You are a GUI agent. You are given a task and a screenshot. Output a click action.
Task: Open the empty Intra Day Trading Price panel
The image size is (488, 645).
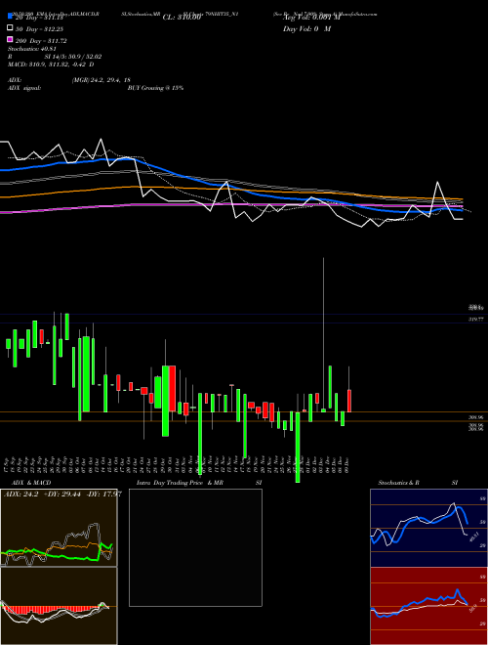pyautogui.click(x=195, y=547)
